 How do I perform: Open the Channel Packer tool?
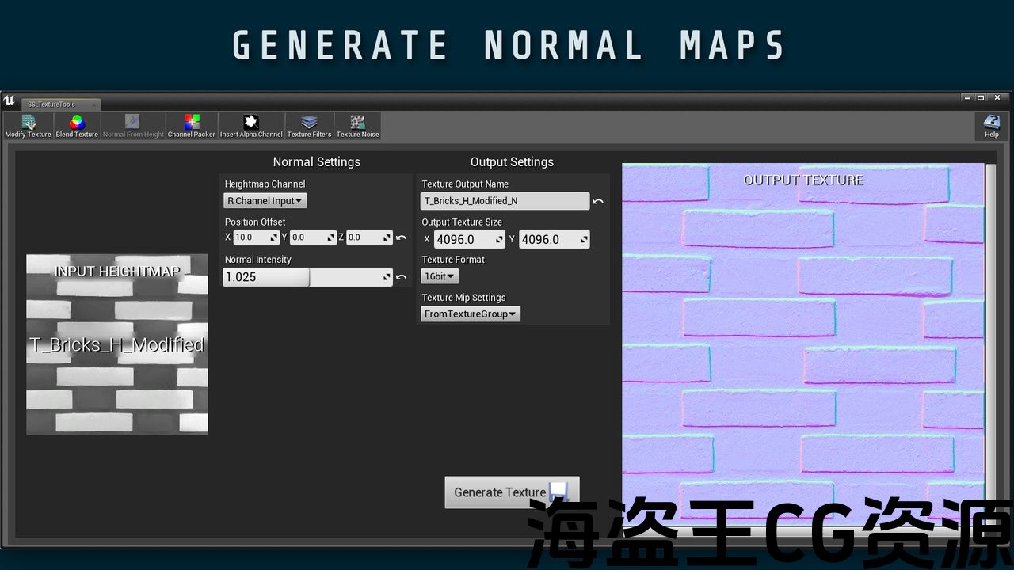tap(192, 126)
